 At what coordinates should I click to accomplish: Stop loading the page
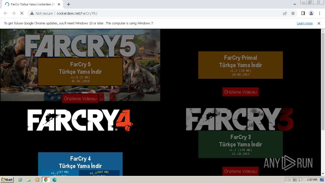(22, 13)
